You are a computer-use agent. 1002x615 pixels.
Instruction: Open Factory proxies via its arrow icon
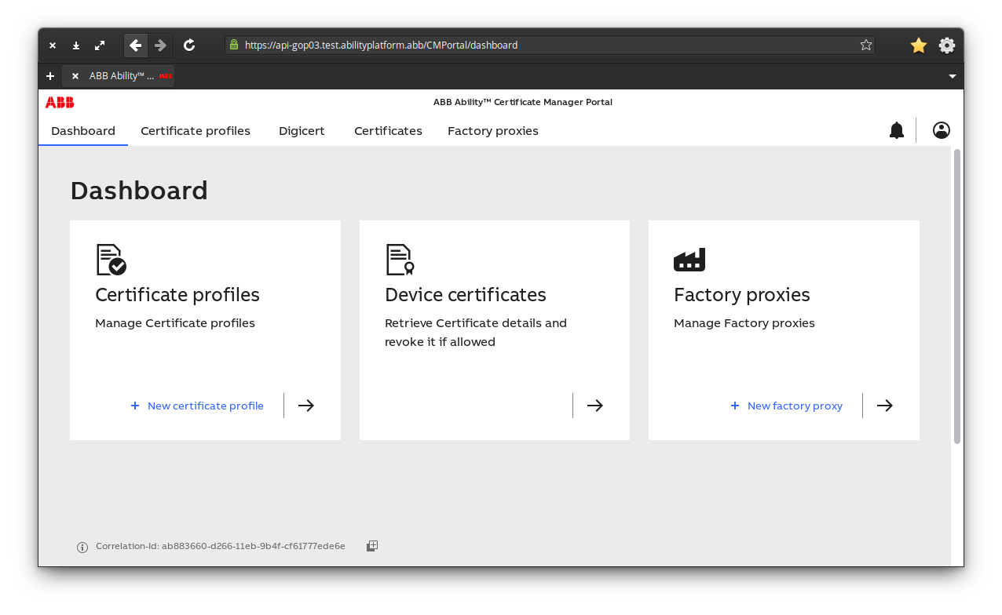(x=885, y=406)
